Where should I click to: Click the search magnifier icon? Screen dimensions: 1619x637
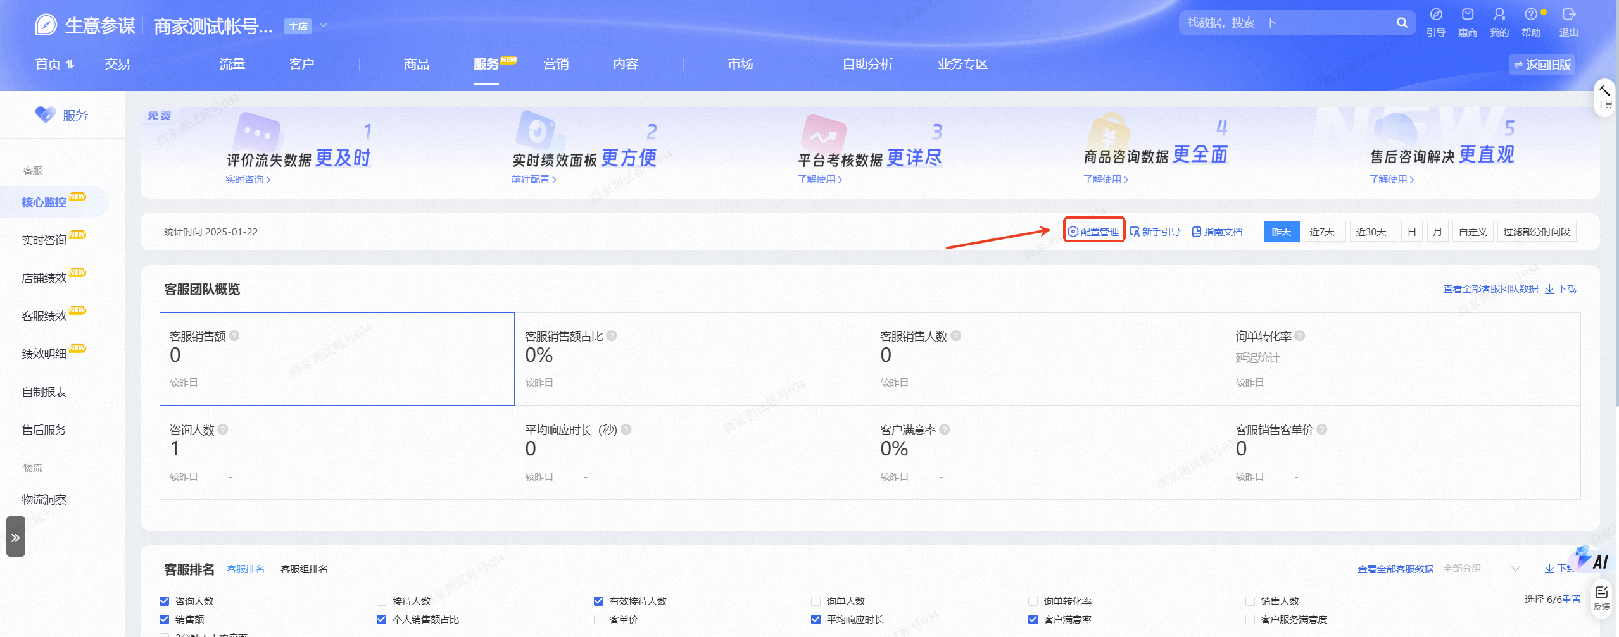1402,23
